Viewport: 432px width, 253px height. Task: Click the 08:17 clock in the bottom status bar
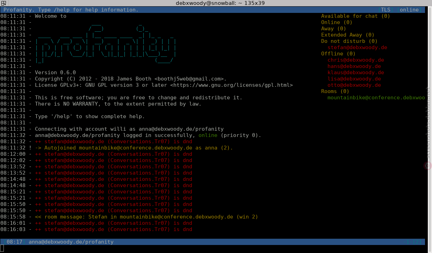[x=14, y=242]
